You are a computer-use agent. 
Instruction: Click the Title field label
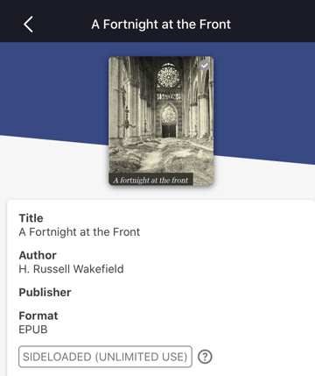pos(31,218)
